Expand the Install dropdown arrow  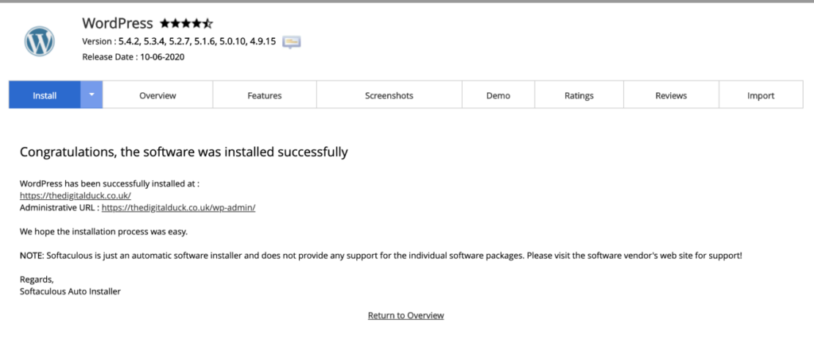pyautogui.click(x=91, y=94)
